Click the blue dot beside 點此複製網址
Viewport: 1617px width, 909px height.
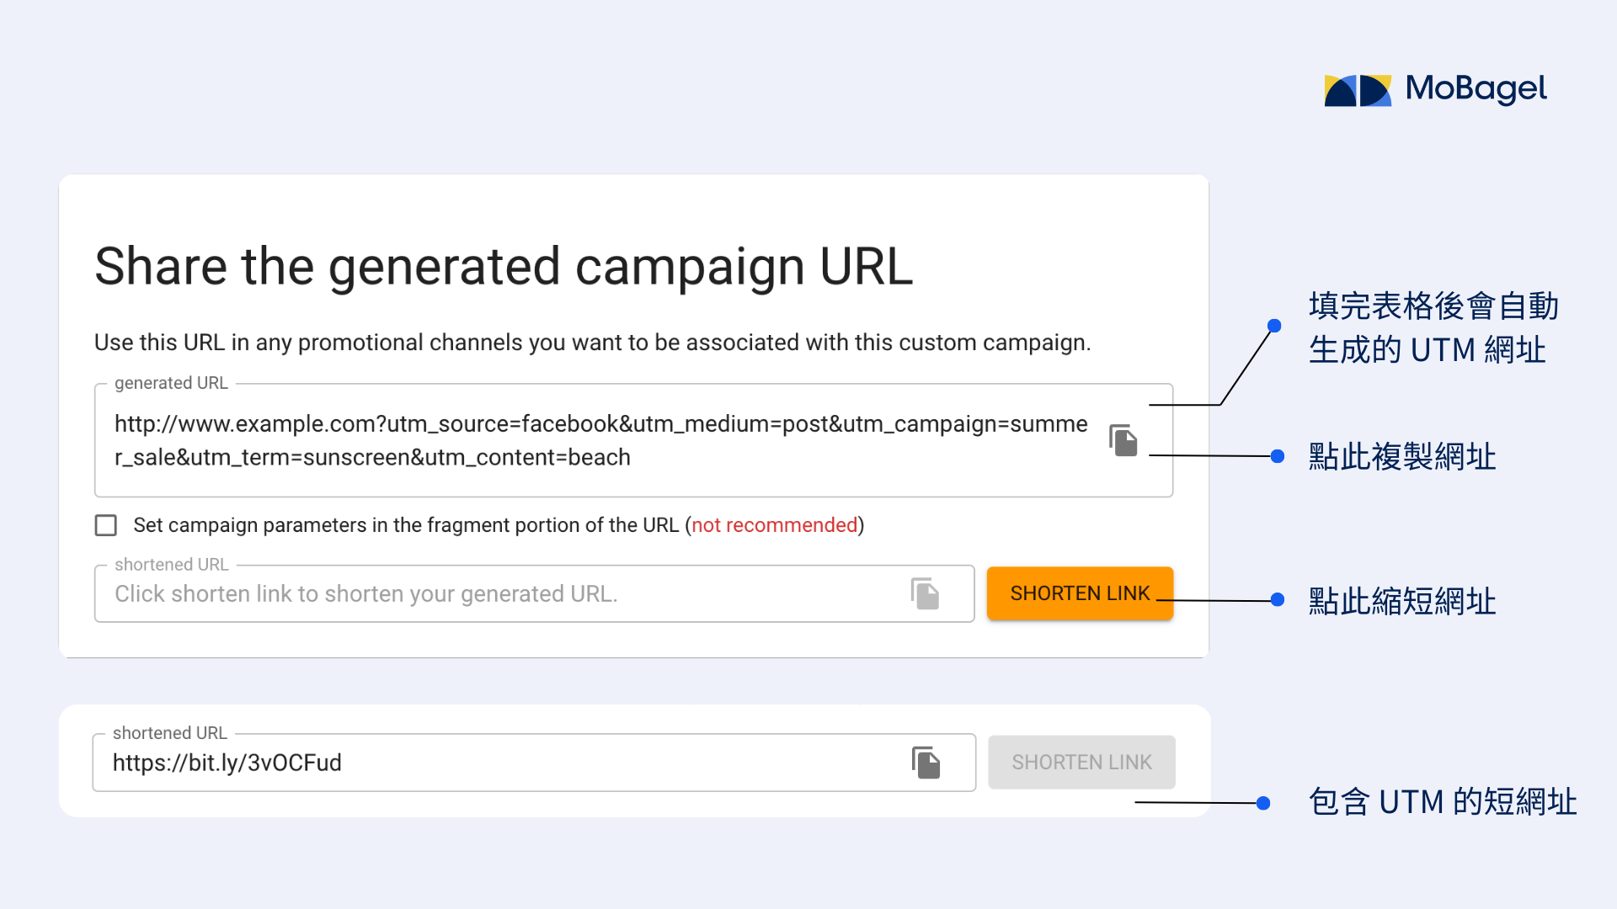coord(1278,456)
